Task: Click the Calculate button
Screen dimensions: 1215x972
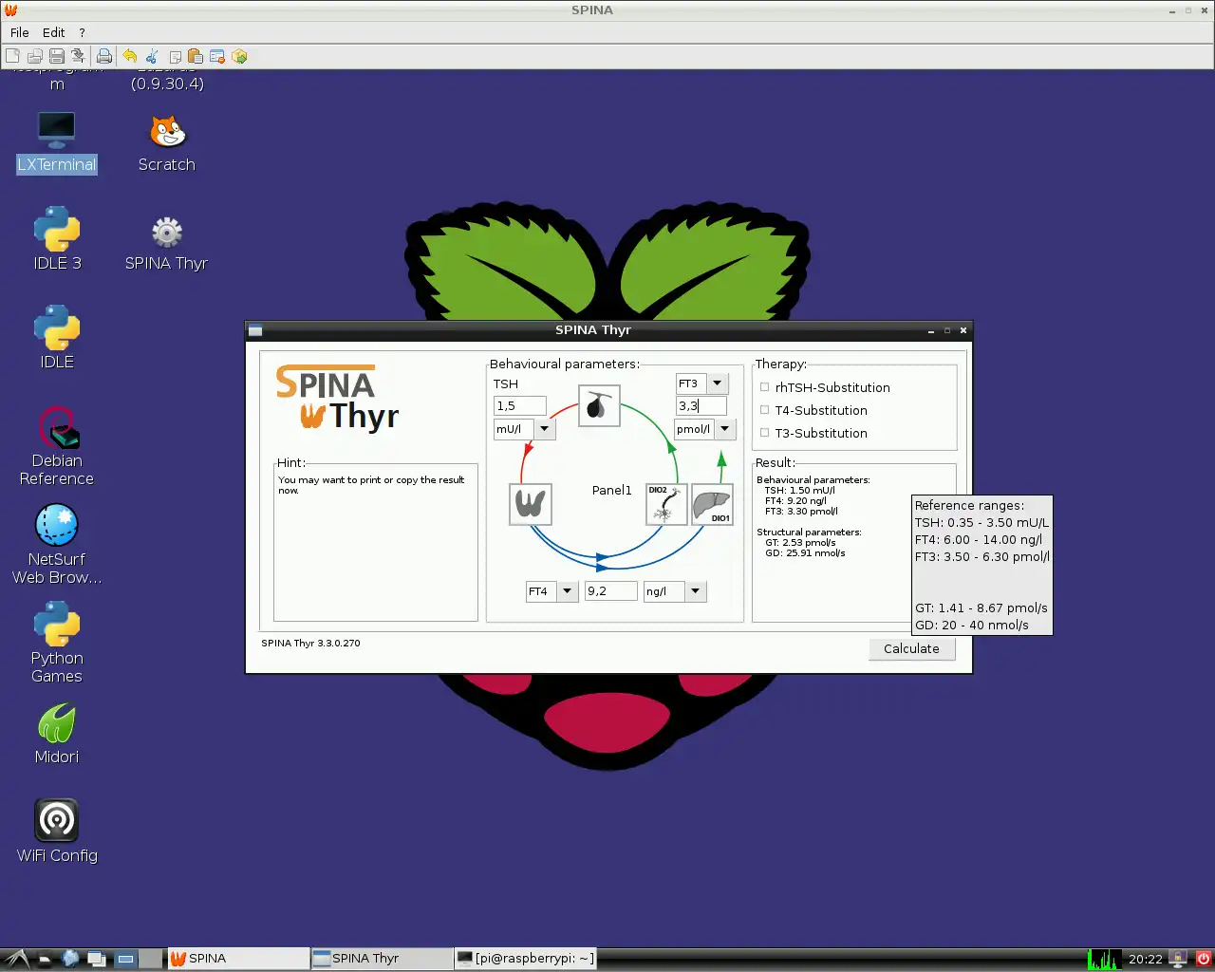Action: pyautogui.click(x=911, y=649)
